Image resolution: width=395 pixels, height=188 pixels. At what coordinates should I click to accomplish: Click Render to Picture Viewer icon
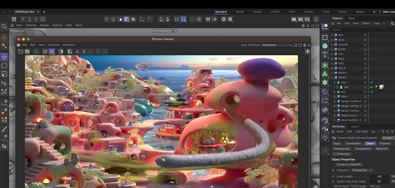300,19
